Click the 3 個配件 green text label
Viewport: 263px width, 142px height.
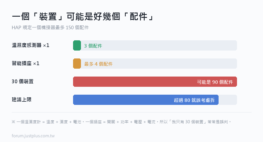click(x=93, y=46)
